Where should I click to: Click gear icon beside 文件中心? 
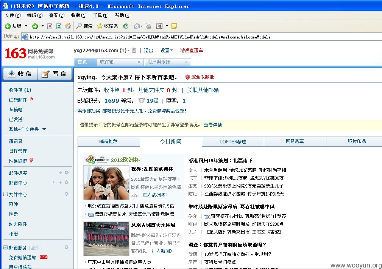(67, 194)
